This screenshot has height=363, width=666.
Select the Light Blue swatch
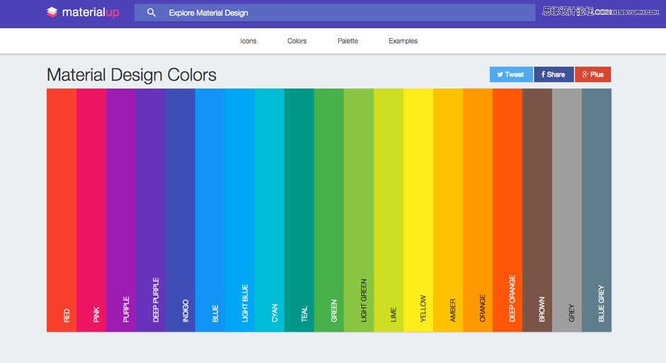coord(240,210)
